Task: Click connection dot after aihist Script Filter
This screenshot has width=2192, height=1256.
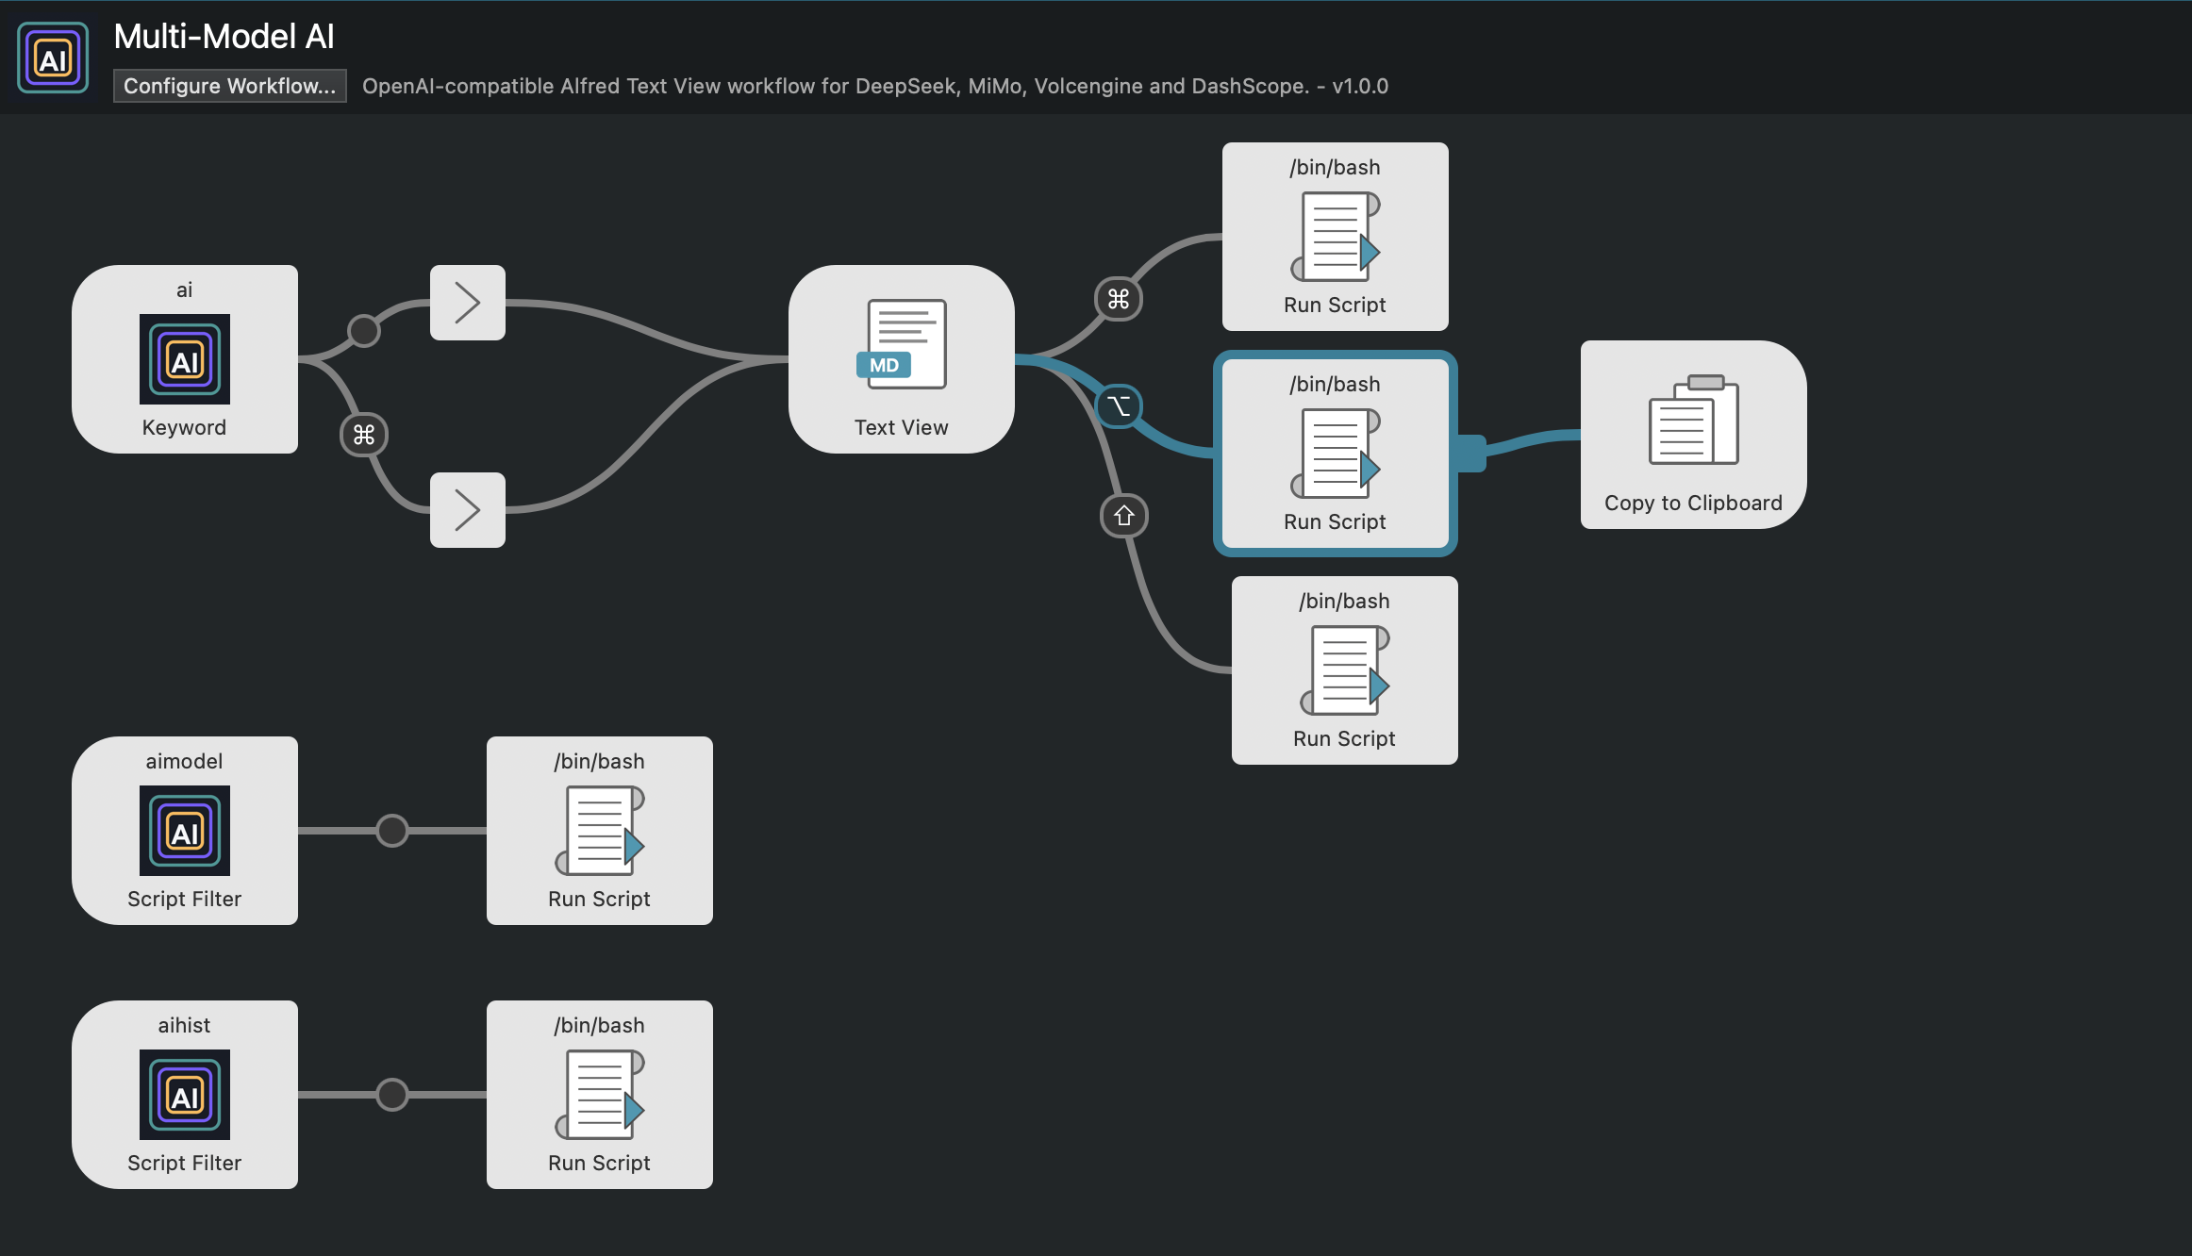Action: [x=392, y=1095]
